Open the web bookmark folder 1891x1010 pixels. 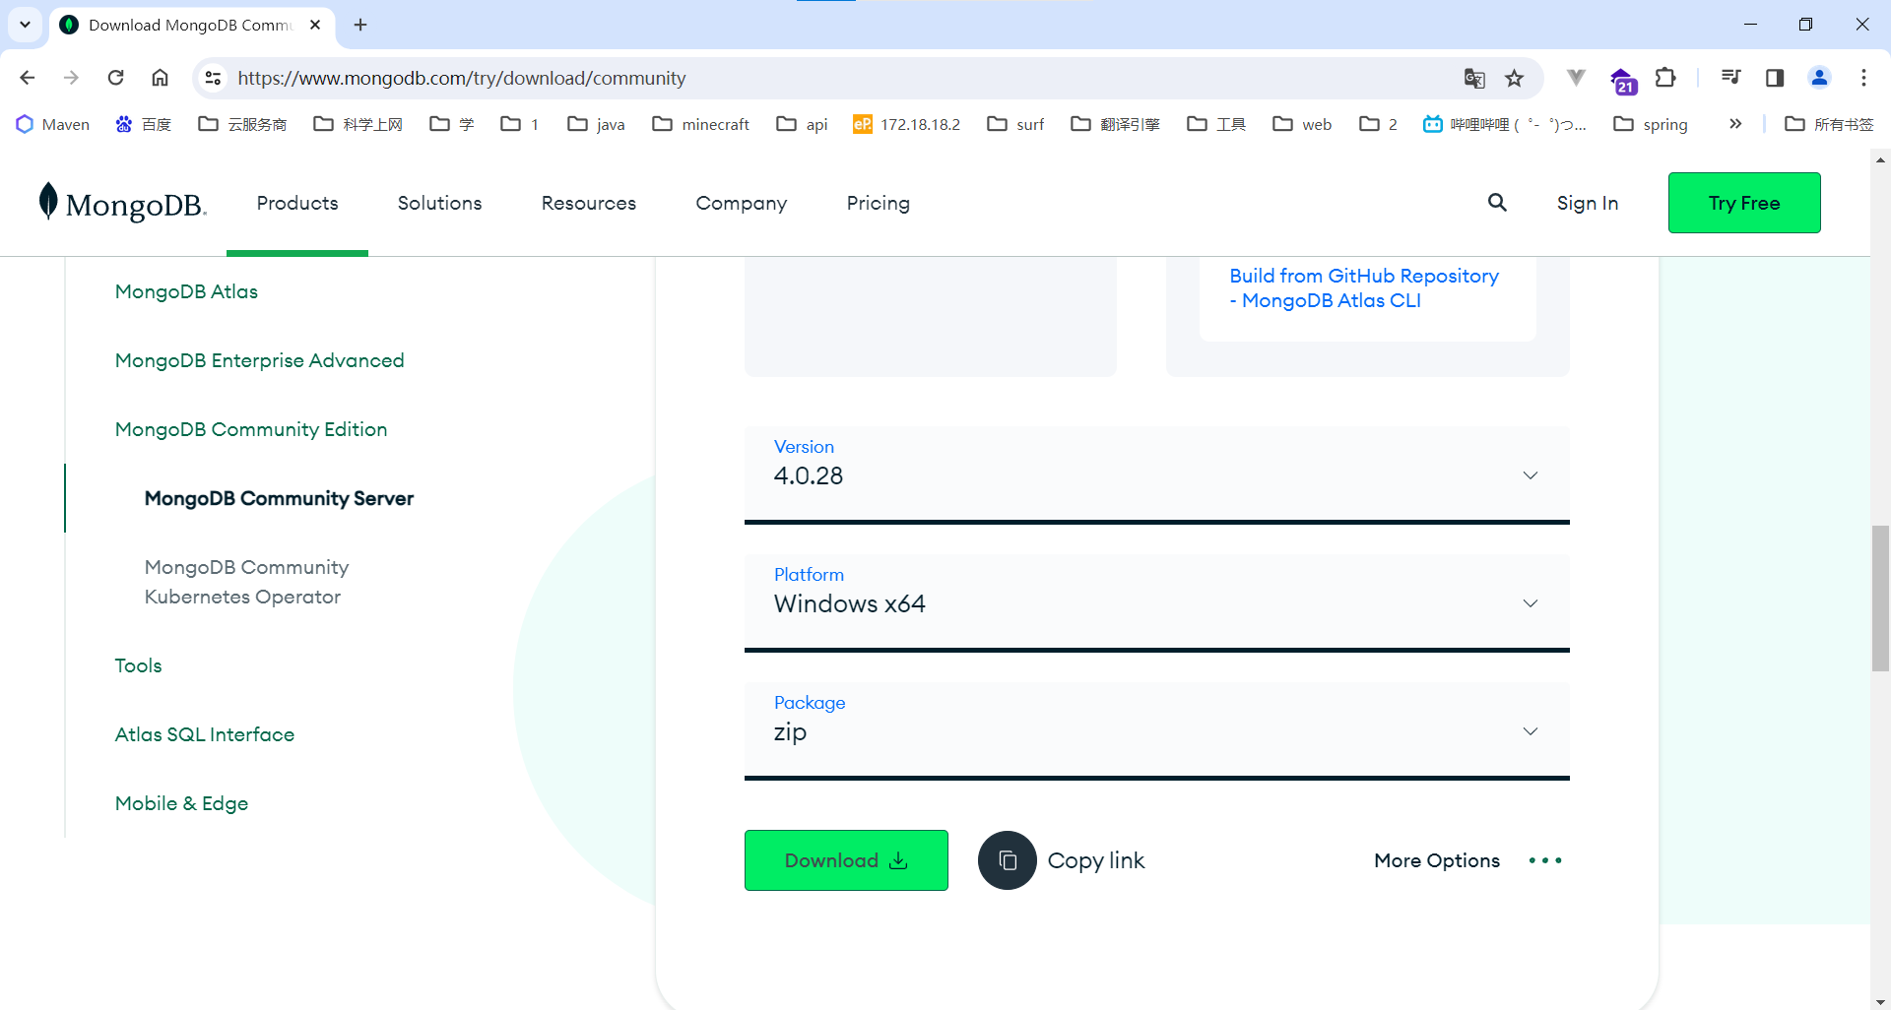click(x=1302, y=124)
